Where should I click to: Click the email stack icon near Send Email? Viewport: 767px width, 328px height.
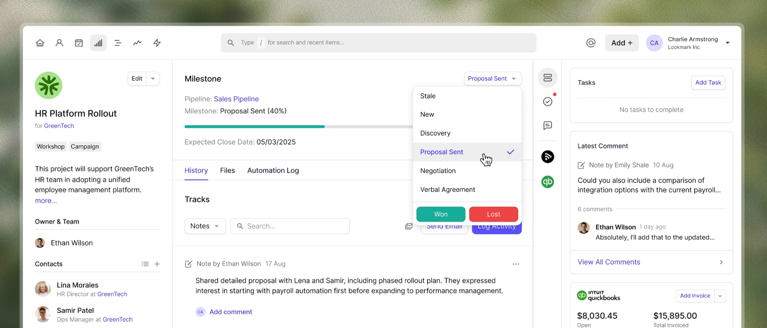pyautogui.click(x=409, y=226)
